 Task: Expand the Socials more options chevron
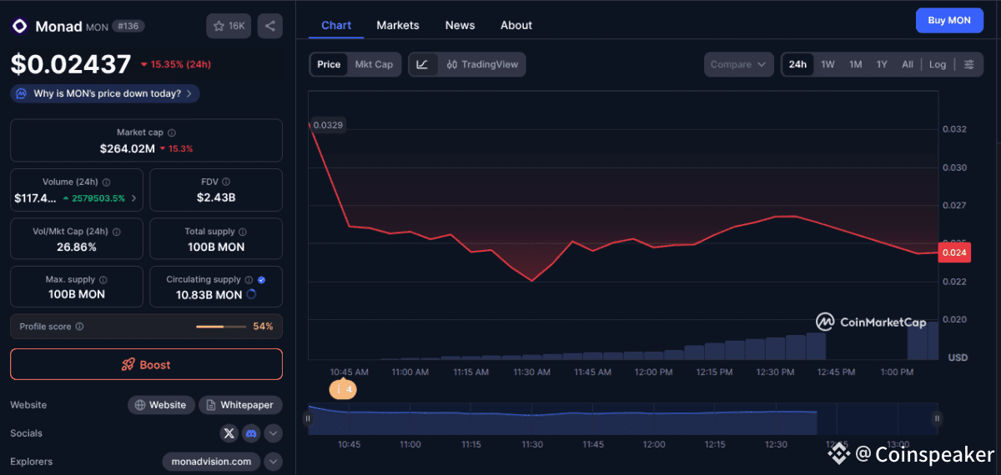coord(273,433)
